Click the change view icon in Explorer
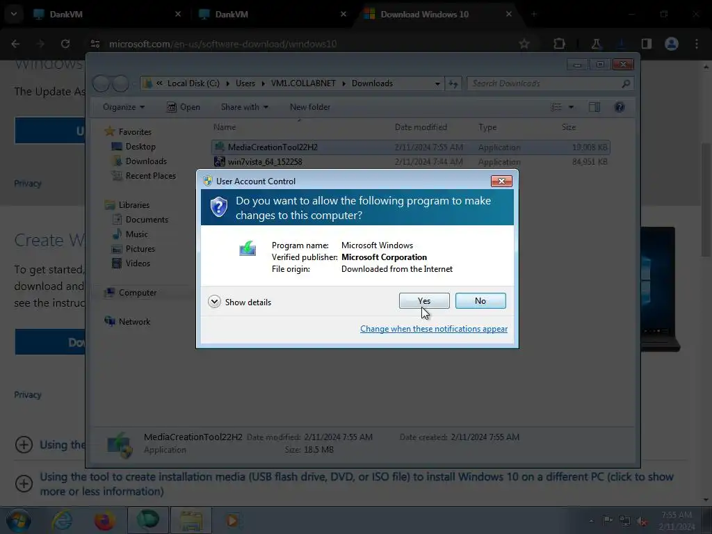Image resolution: width=712 pixels, height=534 pixels. (x=556, y=107)
